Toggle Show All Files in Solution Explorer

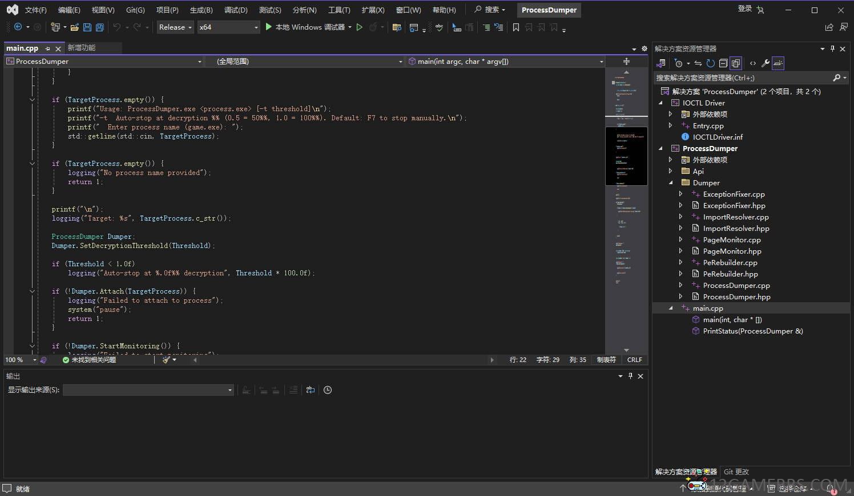click(x=736, y=63)
